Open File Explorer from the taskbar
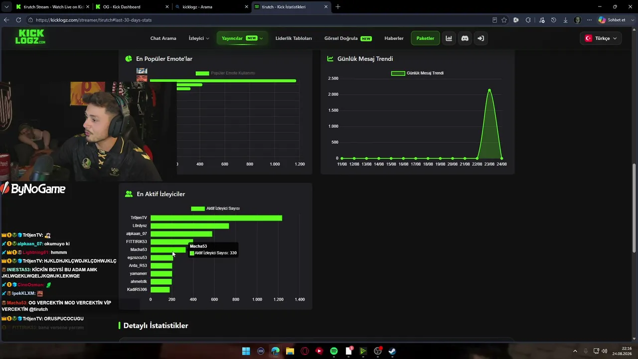The width and height of the screenshot is (638, 359). coord(290,351)
